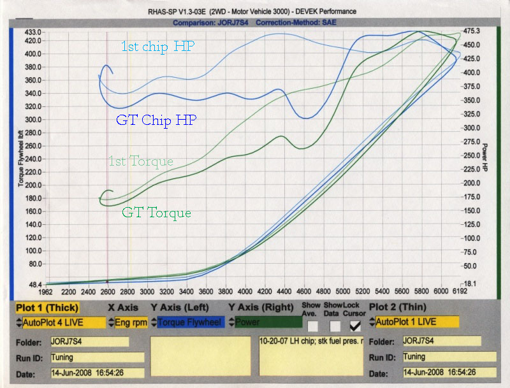Open the Plot 2 AutoPlot 1 LIVE selector
Viewport: 510px width, 388px height.
click(x=417, y=322)
